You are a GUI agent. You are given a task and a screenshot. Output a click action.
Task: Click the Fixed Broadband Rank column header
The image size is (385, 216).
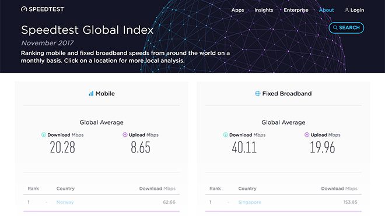pyautogui.click(x=215, y=189)
